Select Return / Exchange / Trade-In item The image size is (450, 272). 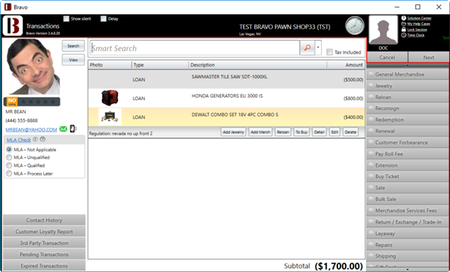pyautogui.click(x=407, y=222)
